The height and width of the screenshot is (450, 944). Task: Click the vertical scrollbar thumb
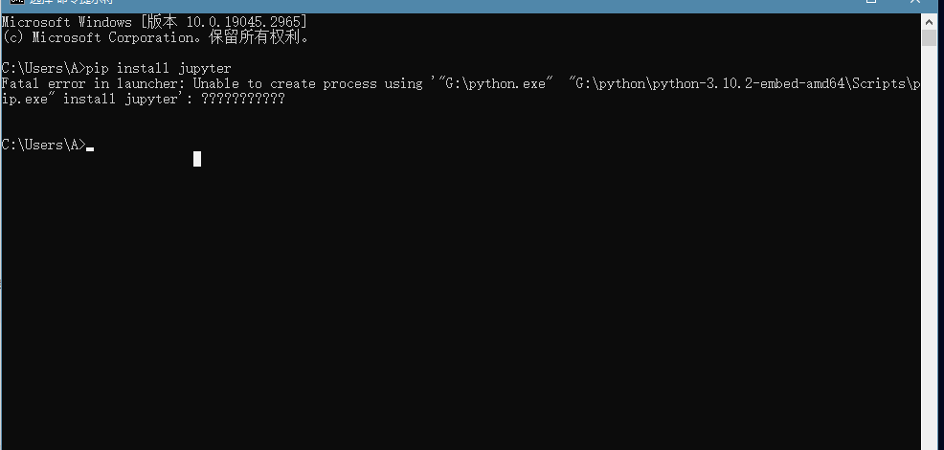pos(929,36)
